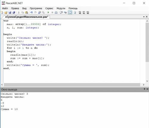Open the Программа menu
Viewport: 149px width, 128px height.
36,8
